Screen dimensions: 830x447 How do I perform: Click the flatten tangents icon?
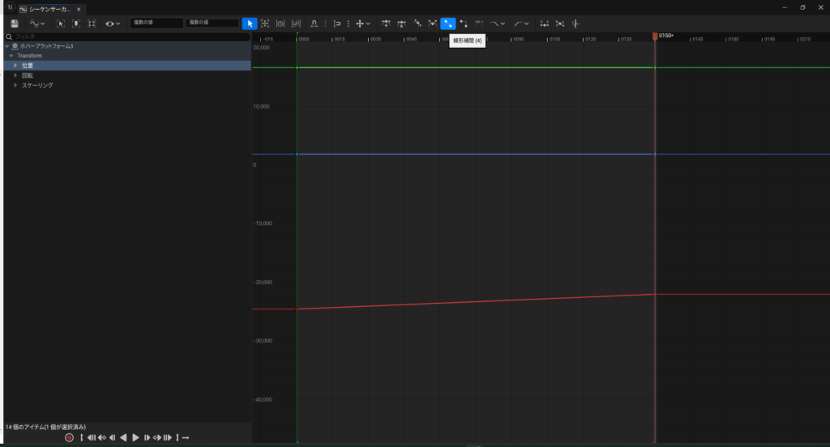(x=544, y=23)
